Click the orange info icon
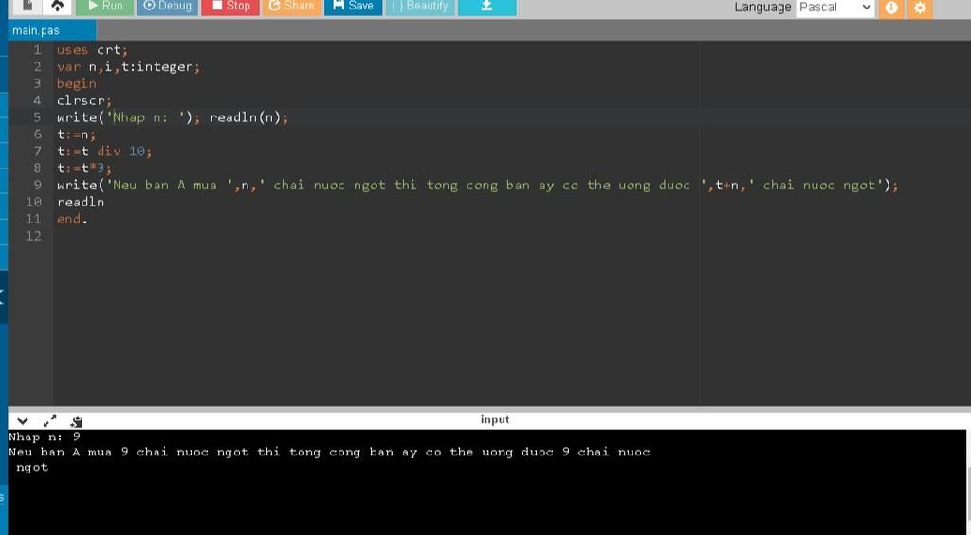This screenshot has height=535, width=971. [891, 8]
